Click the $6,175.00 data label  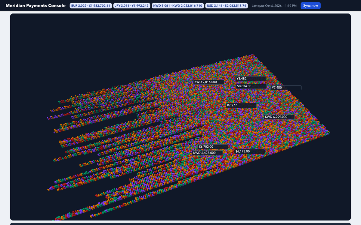tap(250, 151)
